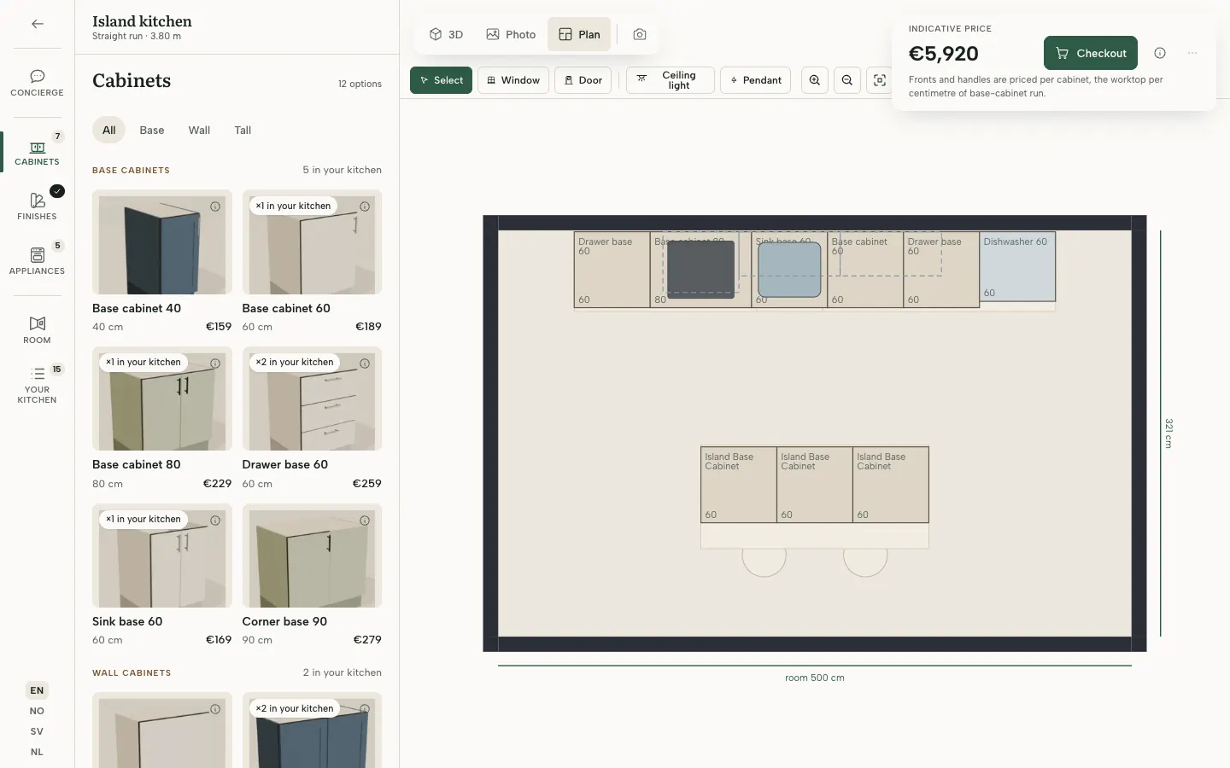Viewport: 1230px width, 768px height.
Task: Filter cabinets by Tall
Action: (243, 130)
